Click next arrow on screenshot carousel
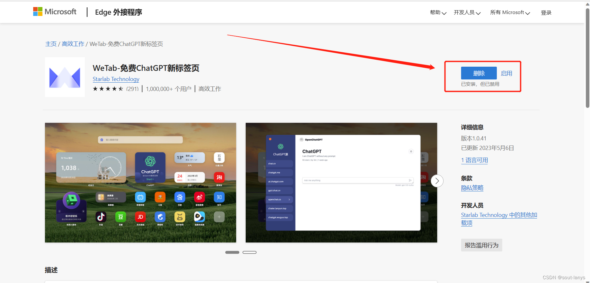This screenshot has height=283, width=590. coord(437,181)
